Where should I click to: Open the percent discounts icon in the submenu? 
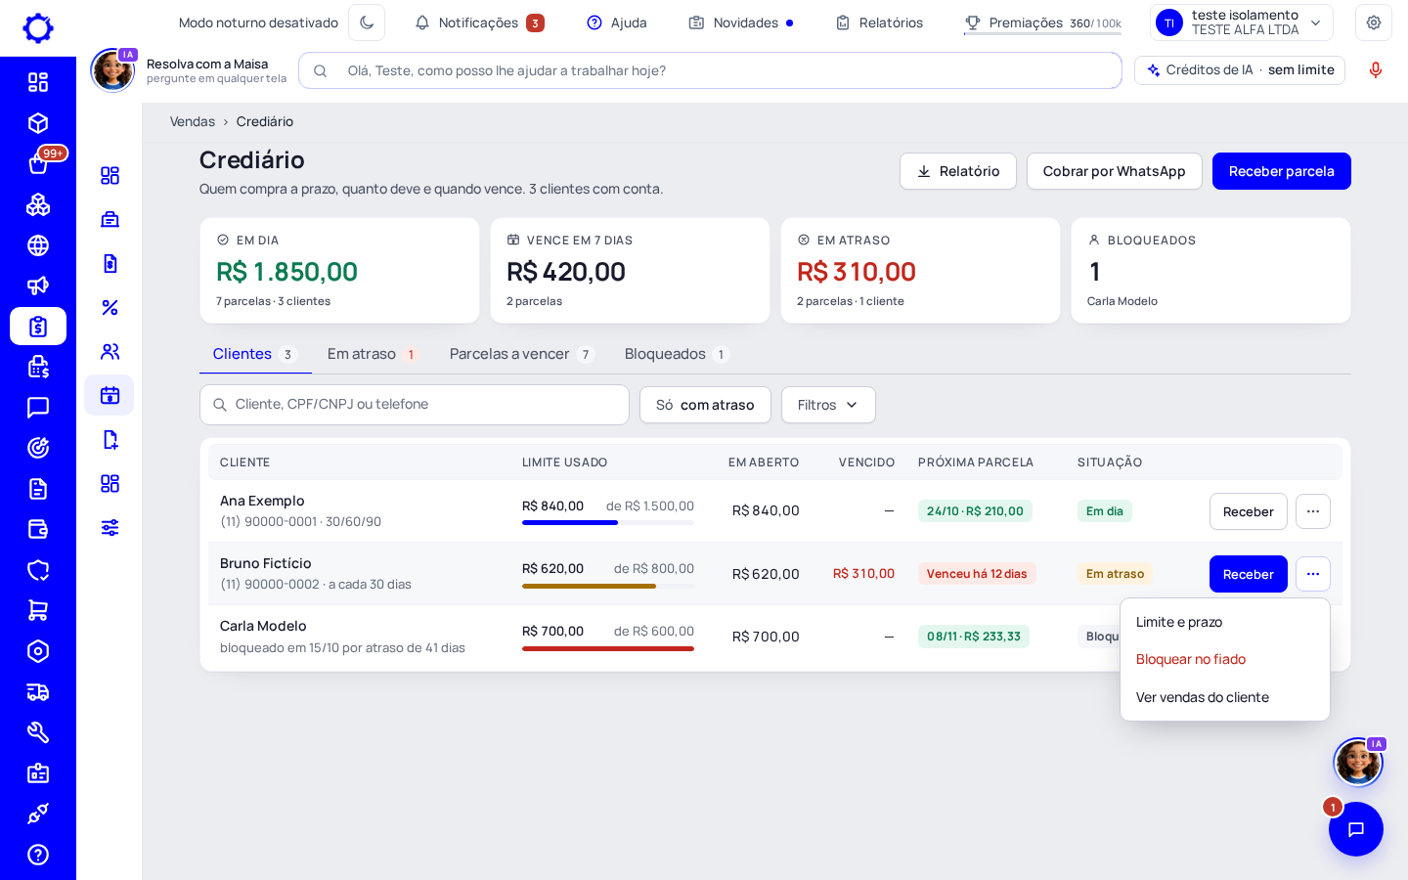[110, 307]
